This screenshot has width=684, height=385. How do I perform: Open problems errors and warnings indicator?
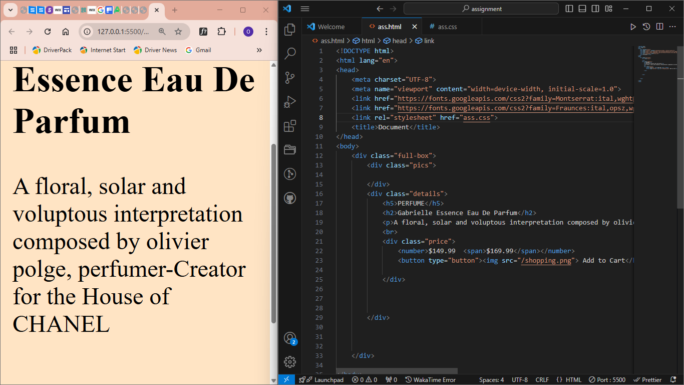point(365,379)
